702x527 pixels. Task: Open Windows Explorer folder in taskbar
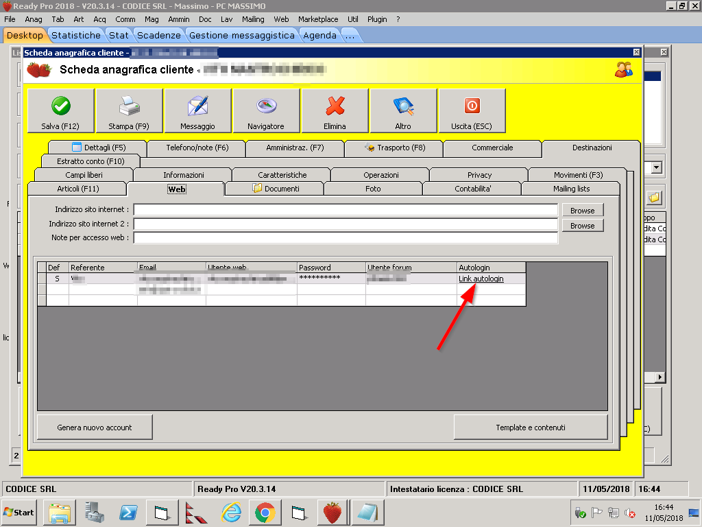pyautogui.click(x=60, y=513)
